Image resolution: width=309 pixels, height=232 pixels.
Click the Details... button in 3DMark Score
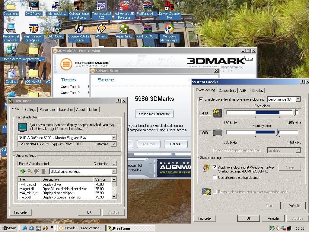176,144
